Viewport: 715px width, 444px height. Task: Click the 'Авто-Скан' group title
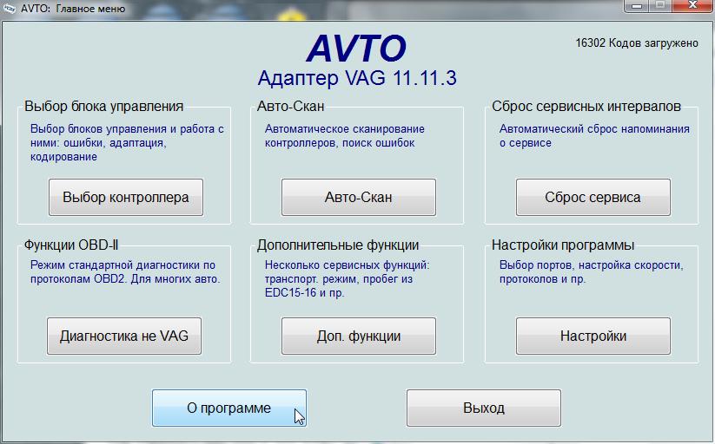click(291, 106)
